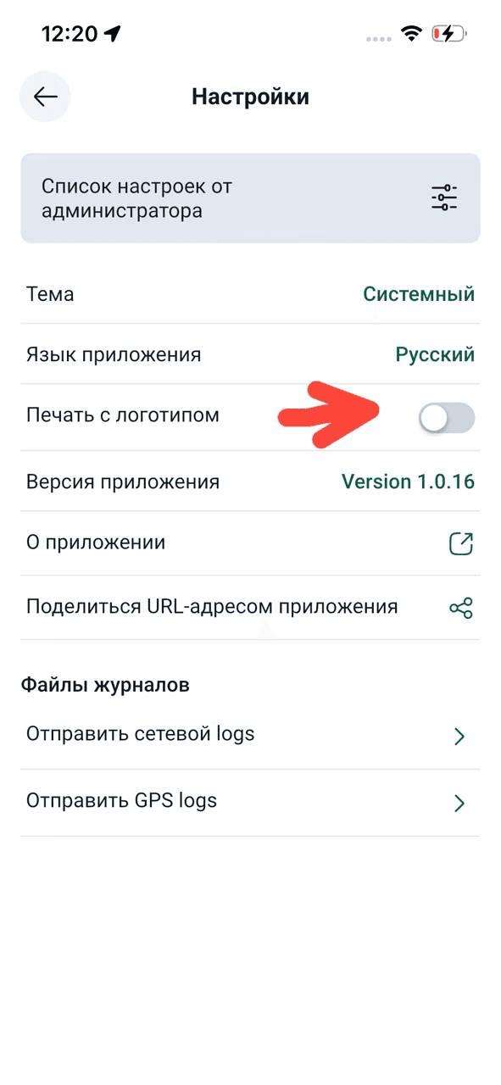Tap the battery indicator icon
This screenshot has width=501, height=1085.
pos(449,34)
